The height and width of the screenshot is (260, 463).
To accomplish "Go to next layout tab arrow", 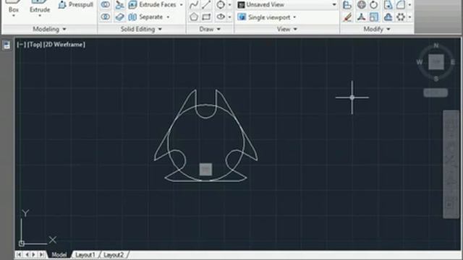I will (34, 254).
